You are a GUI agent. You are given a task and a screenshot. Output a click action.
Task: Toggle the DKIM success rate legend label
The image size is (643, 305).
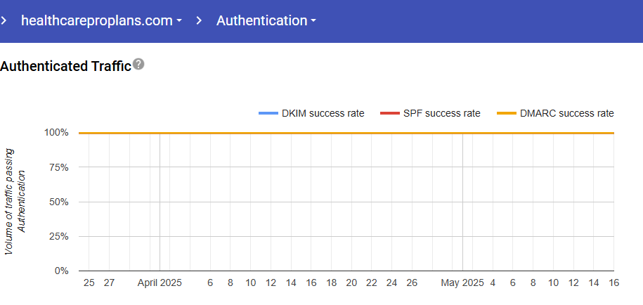323,113
